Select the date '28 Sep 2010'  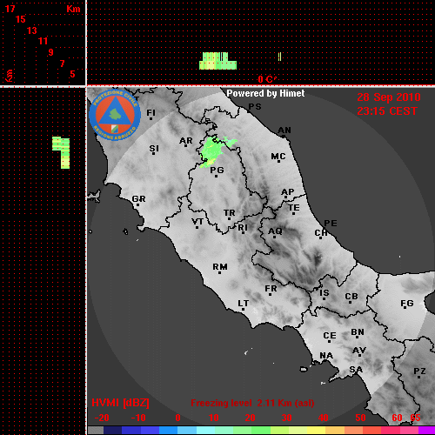(389, 97)
